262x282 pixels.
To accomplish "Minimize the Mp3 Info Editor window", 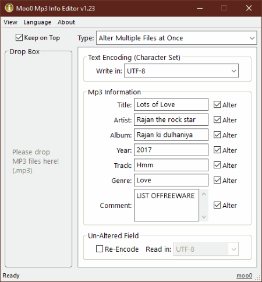I will [x=200, y=8].
